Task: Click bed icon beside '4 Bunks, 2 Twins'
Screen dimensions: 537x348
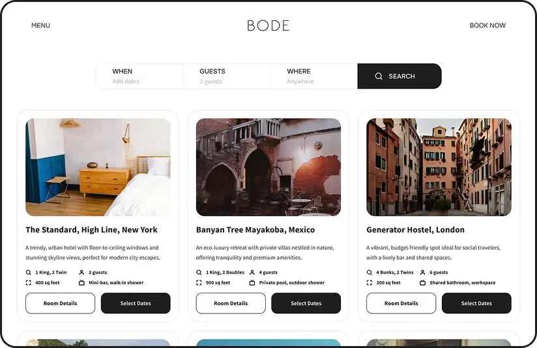Action: pyautogui.click(x=369, y=273)
